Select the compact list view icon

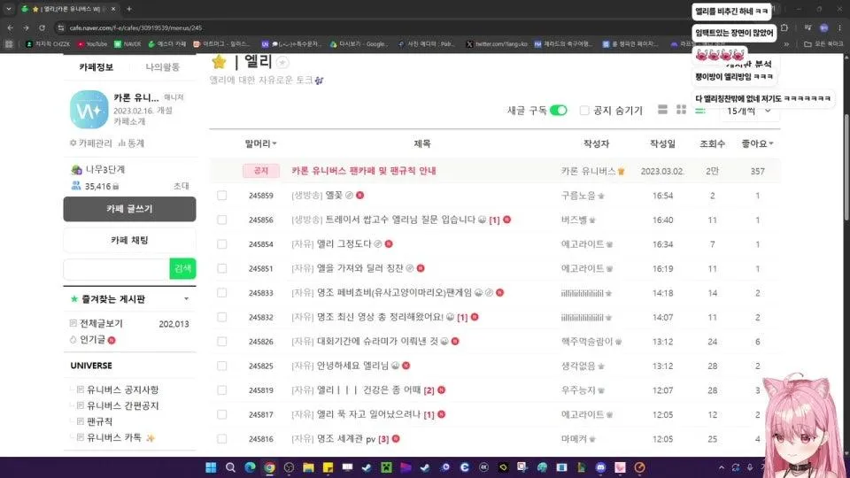coord(700,110)
